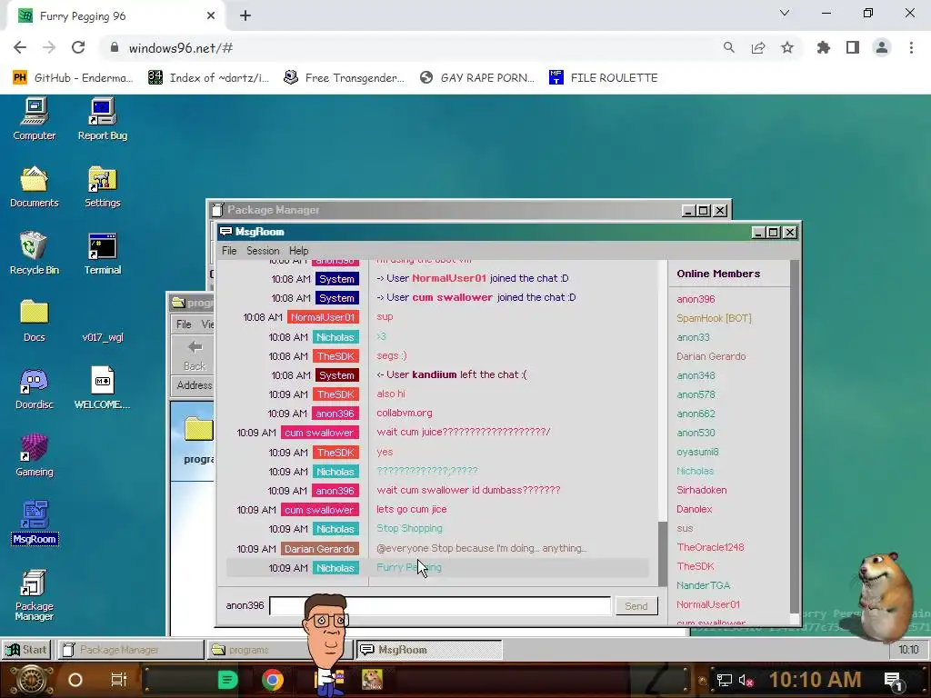Open File menu in programs window
Screen dimensions: 931x698
(184, 324)
